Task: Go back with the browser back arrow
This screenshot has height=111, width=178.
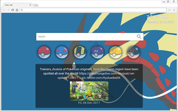Action: pyautogui.click(x=4, y=10)
